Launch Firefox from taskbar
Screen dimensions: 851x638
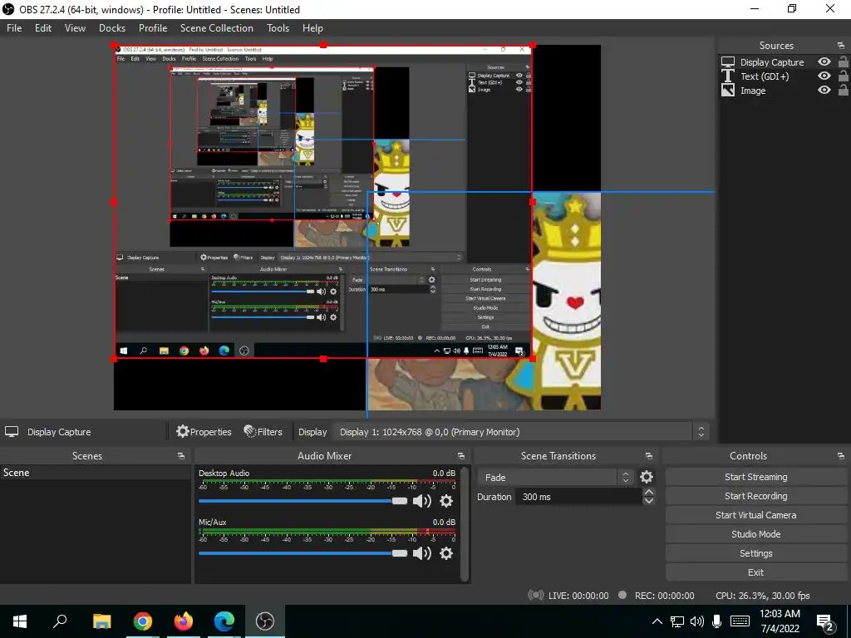[x=184, y=621]
